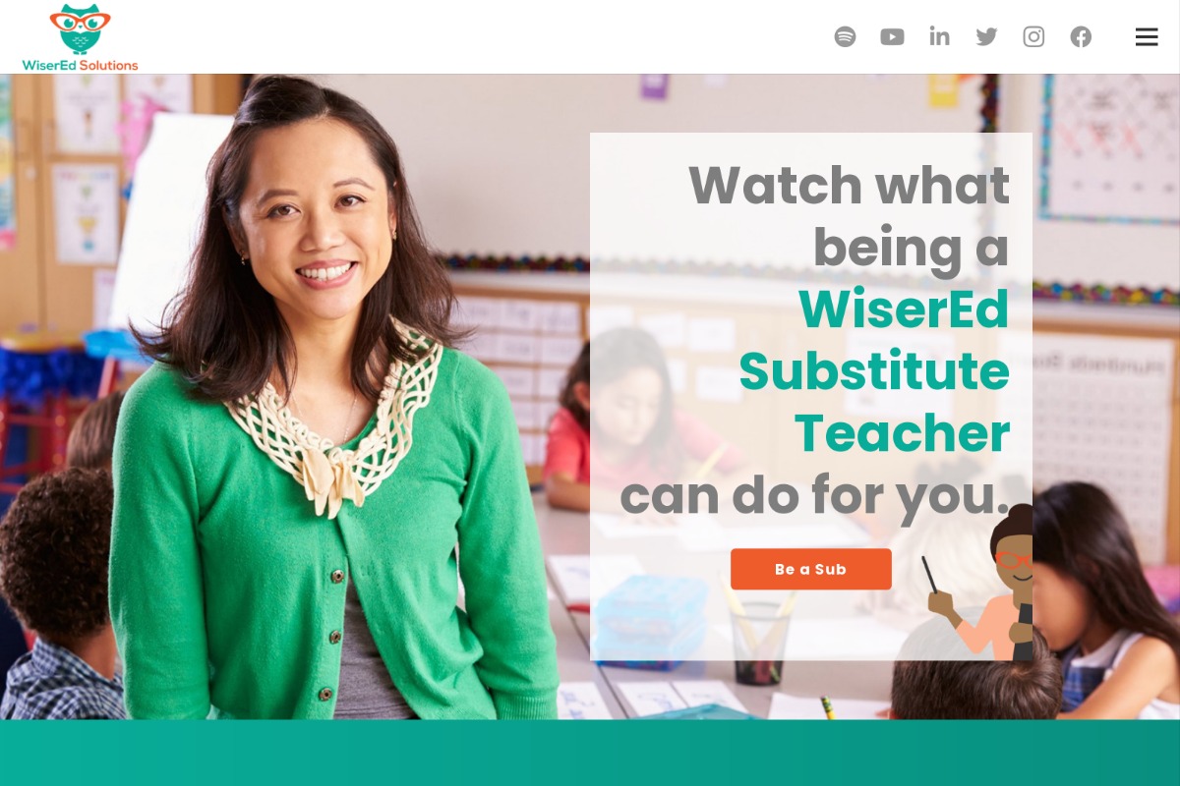Click the owl logo graphic
The image size is (1180, 786).
pyautogui.click(x=80, y=29)
